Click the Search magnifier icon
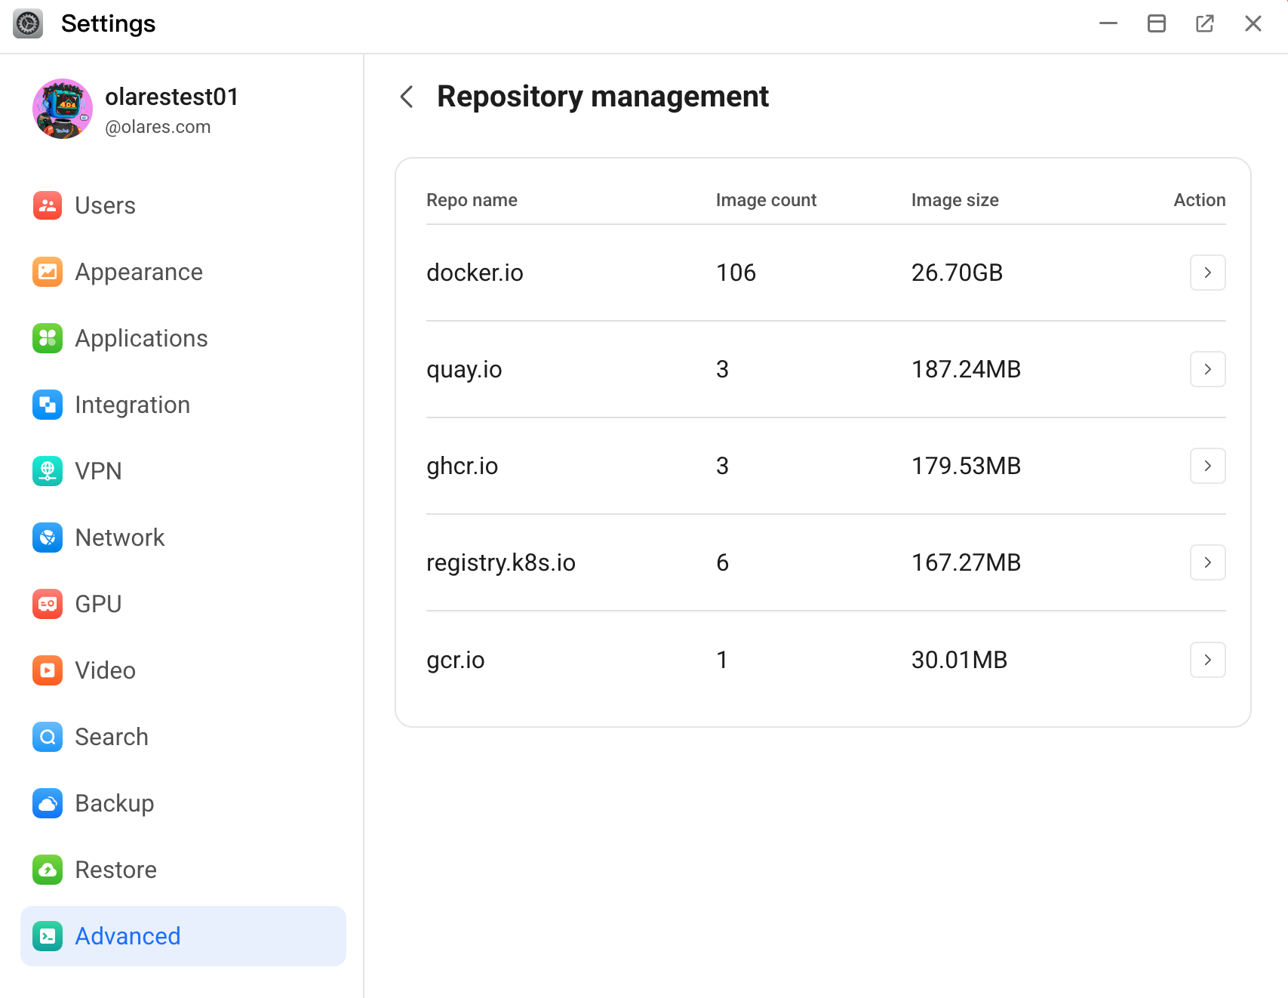Viewport: 1288px width, 998px height. (x=48, y=737)
